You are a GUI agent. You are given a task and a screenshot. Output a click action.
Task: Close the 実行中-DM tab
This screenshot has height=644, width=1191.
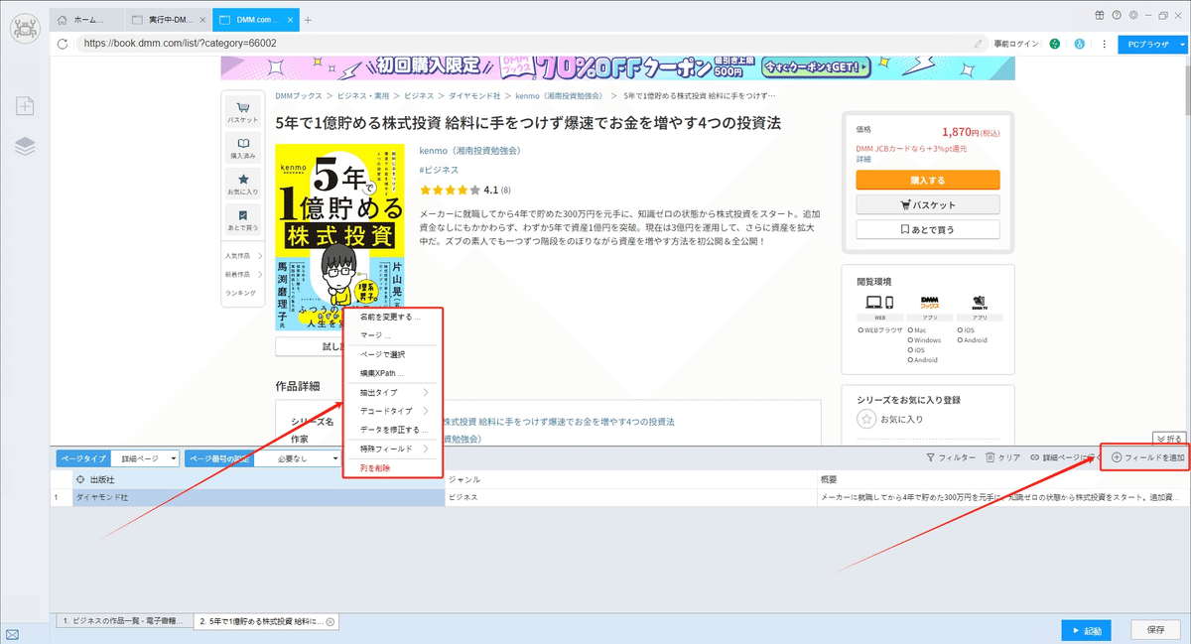pos(201,20)
